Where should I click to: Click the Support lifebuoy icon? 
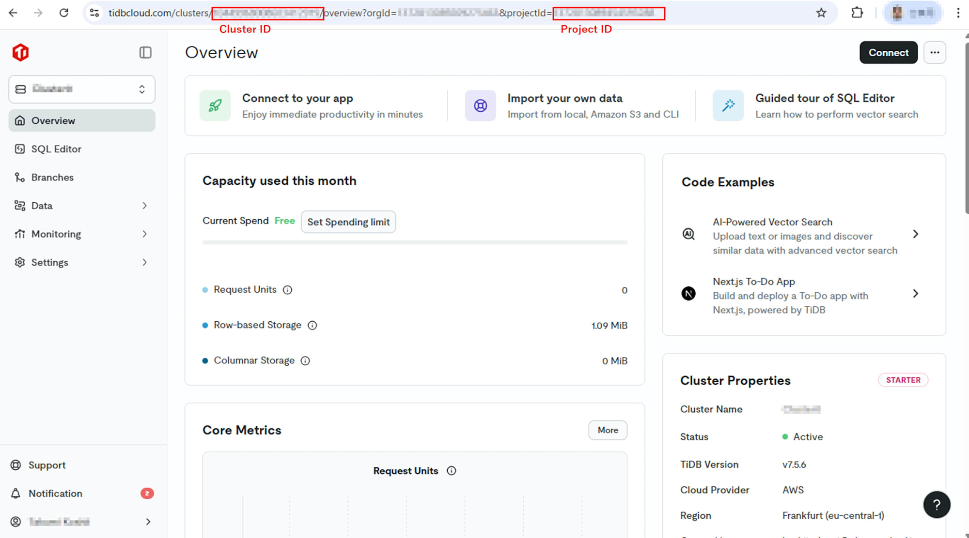click(16, 465)
